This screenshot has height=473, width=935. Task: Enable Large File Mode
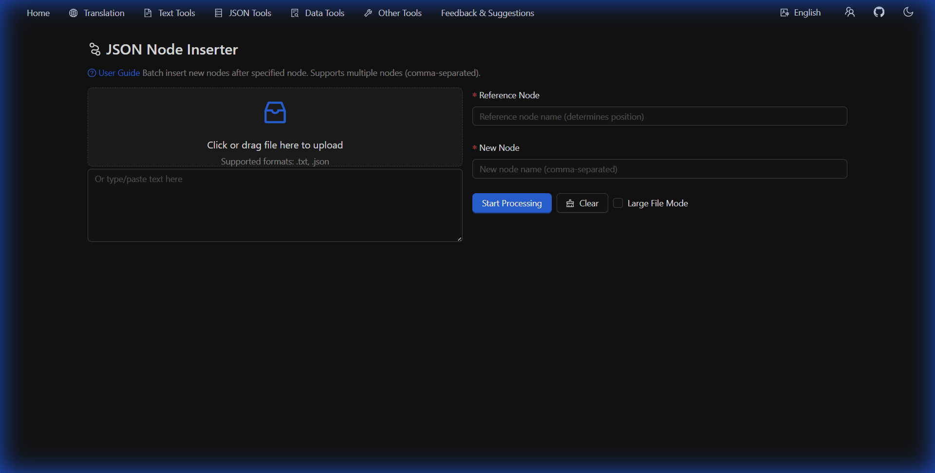618,203
